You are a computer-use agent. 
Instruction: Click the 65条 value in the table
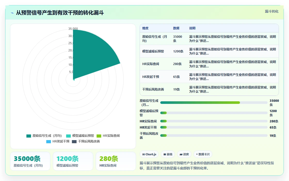[176, 77]
